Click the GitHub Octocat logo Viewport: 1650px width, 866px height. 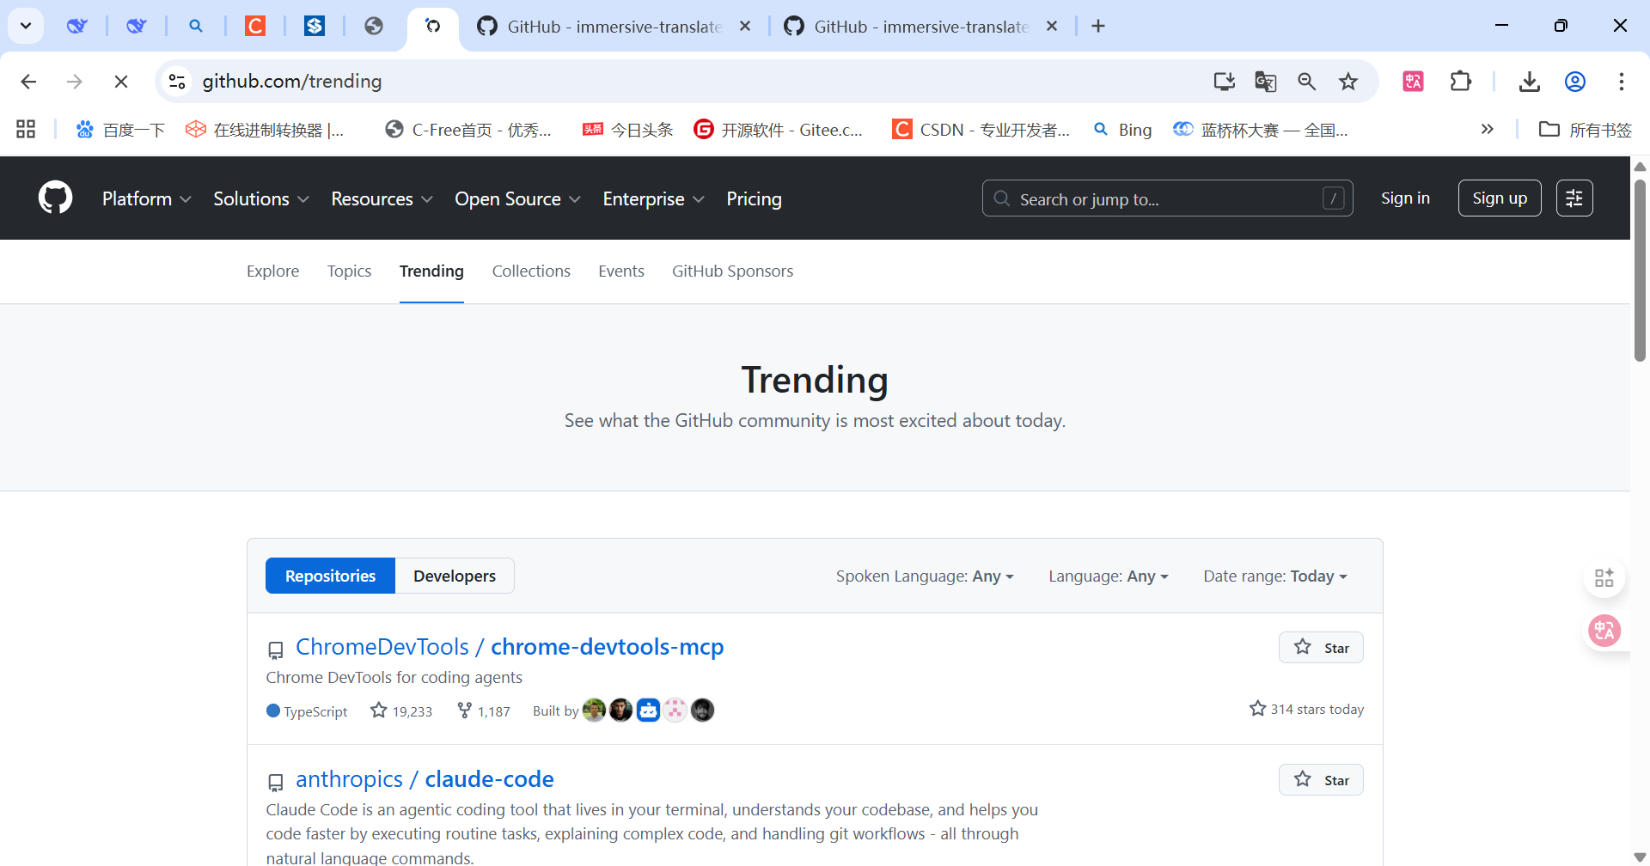pyautogui.click(x=55, y=198)
